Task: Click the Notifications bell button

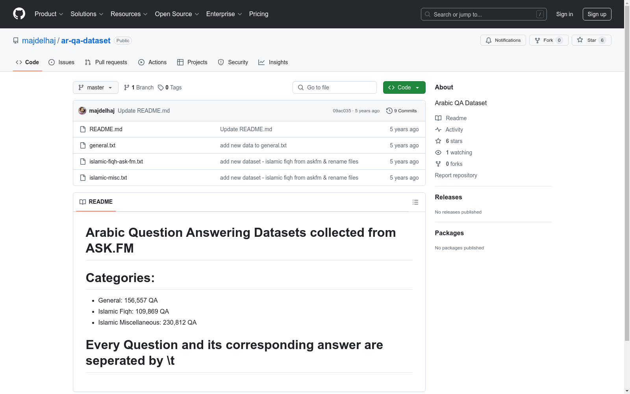Action: [503, 40]
